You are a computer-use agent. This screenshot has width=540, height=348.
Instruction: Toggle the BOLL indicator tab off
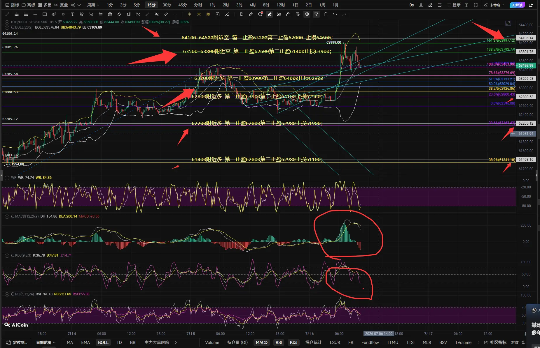point(103,342)
